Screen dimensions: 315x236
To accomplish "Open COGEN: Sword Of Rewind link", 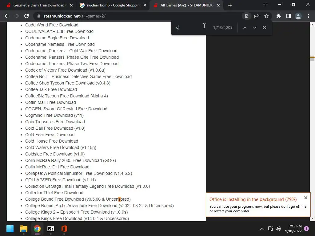I will tap(66, 109).
